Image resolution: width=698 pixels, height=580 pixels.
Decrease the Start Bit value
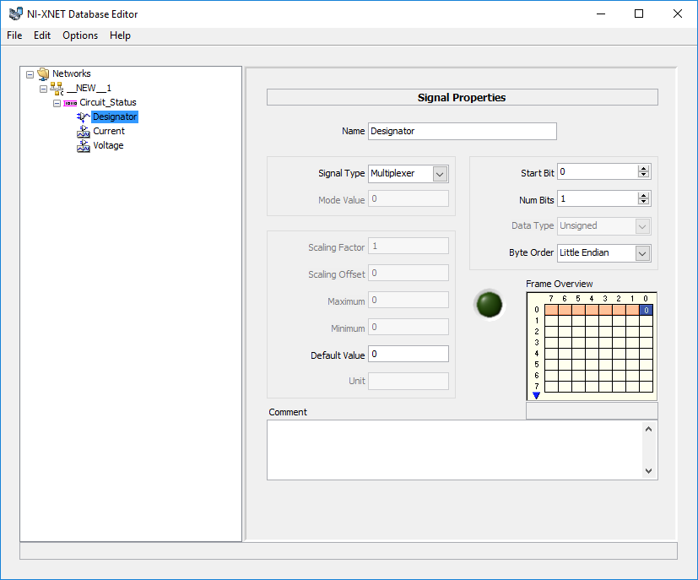pyautogui.click(x=643, y=175)
